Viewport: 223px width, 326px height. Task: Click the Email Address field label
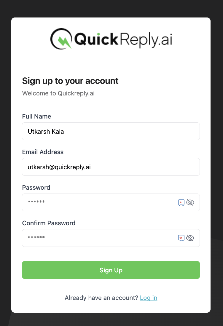point(43,152)
